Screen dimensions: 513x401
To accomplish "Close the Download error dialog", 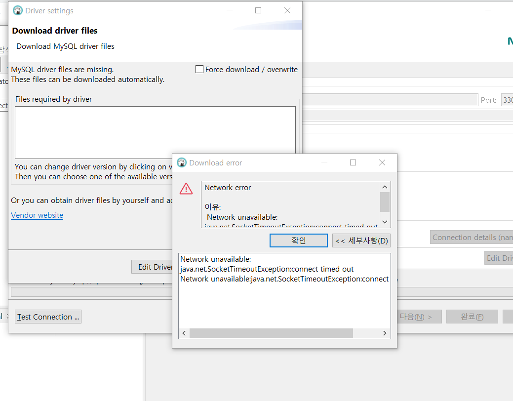I will 382,162.
